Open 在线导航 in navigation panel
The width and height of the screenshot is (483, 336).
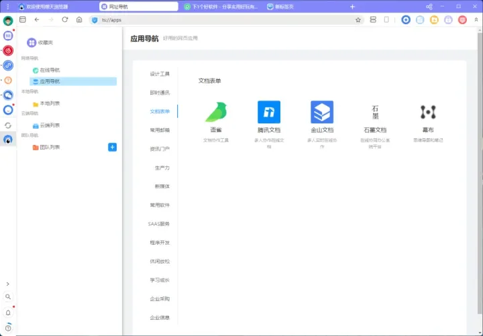click(x=73, y=70)
